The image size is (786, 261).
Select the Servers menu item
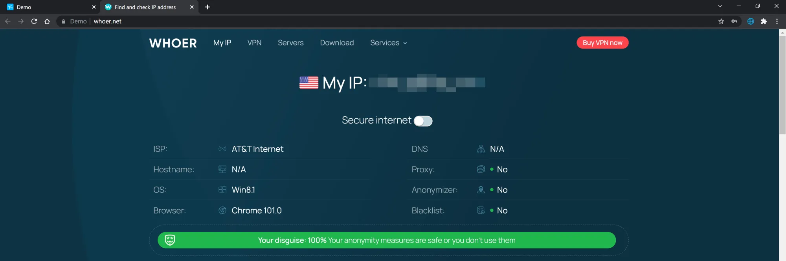click(x=290, y=43)
